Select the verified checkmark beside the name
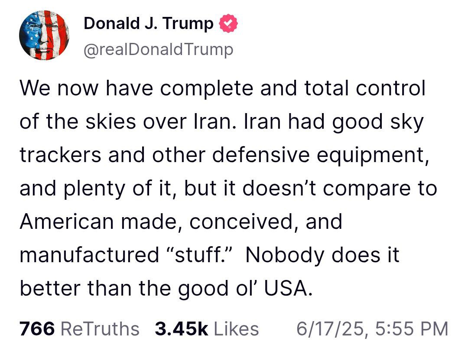 (x=228, y=24)
